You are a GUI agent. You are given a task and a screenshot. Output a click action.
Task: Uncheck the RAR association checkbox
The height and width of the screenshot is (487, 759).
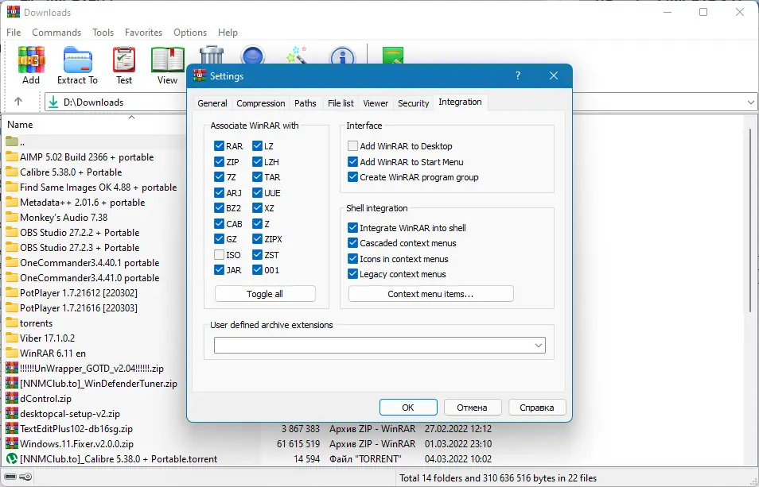coord(219,146)
